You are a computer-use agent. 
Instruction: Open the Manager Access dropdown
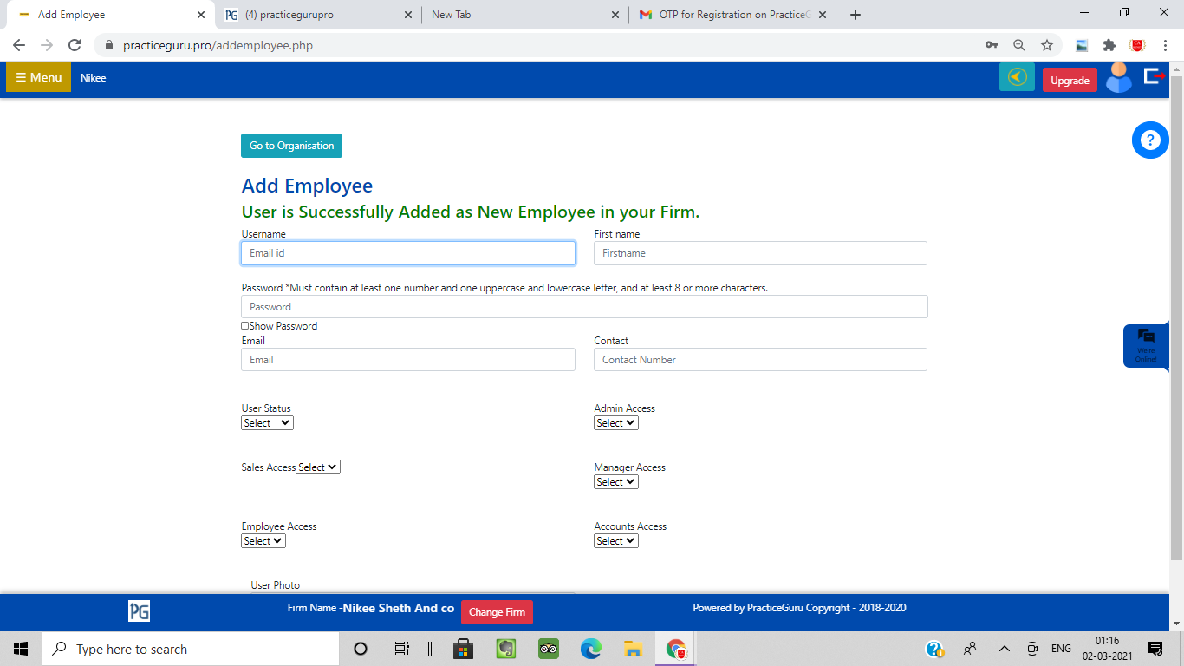(616, 482)
